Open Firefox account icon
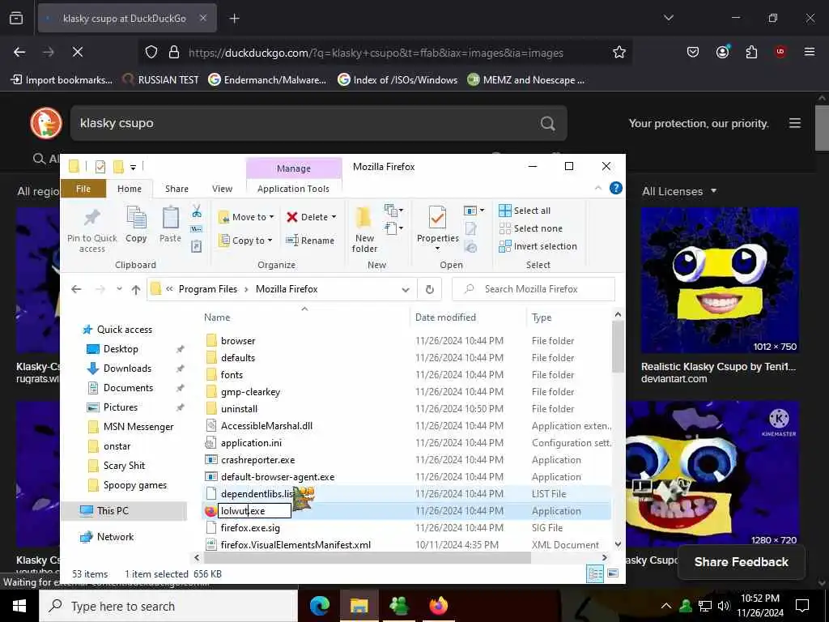Screen dimensions: 829x622 click(722, 52)
